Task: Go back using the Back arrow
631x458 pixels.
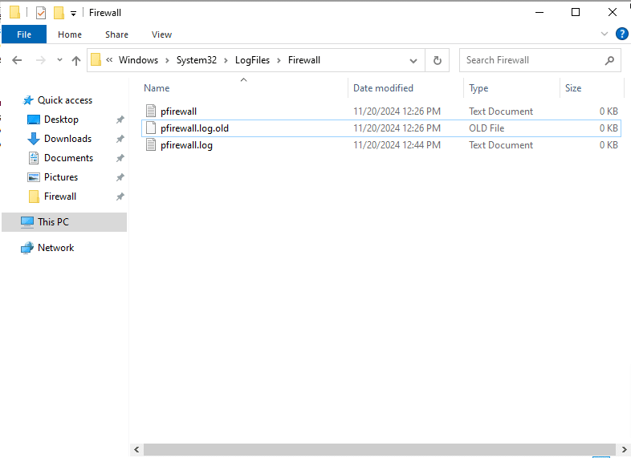Action: tap(18, 60)
